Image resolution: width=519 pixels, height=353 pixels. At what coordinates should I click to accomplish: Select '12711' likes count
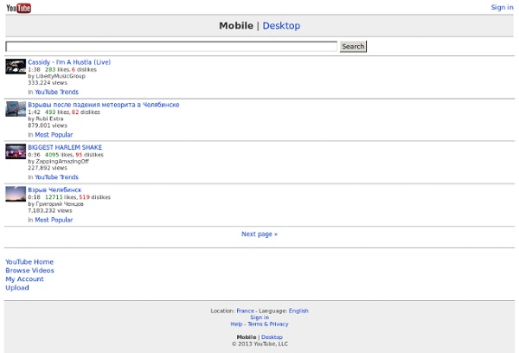54,197
